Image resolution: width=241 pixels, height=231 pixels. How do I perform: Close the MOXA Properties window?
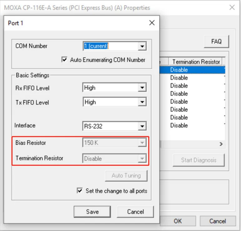tap(232, 7)
